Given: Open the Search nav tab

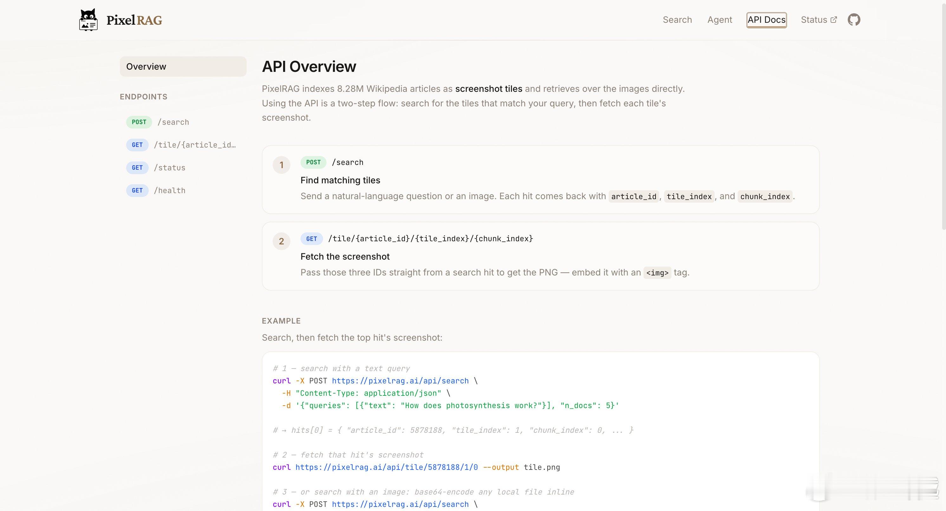Looking at the screenshot, I should pos(677,20).
